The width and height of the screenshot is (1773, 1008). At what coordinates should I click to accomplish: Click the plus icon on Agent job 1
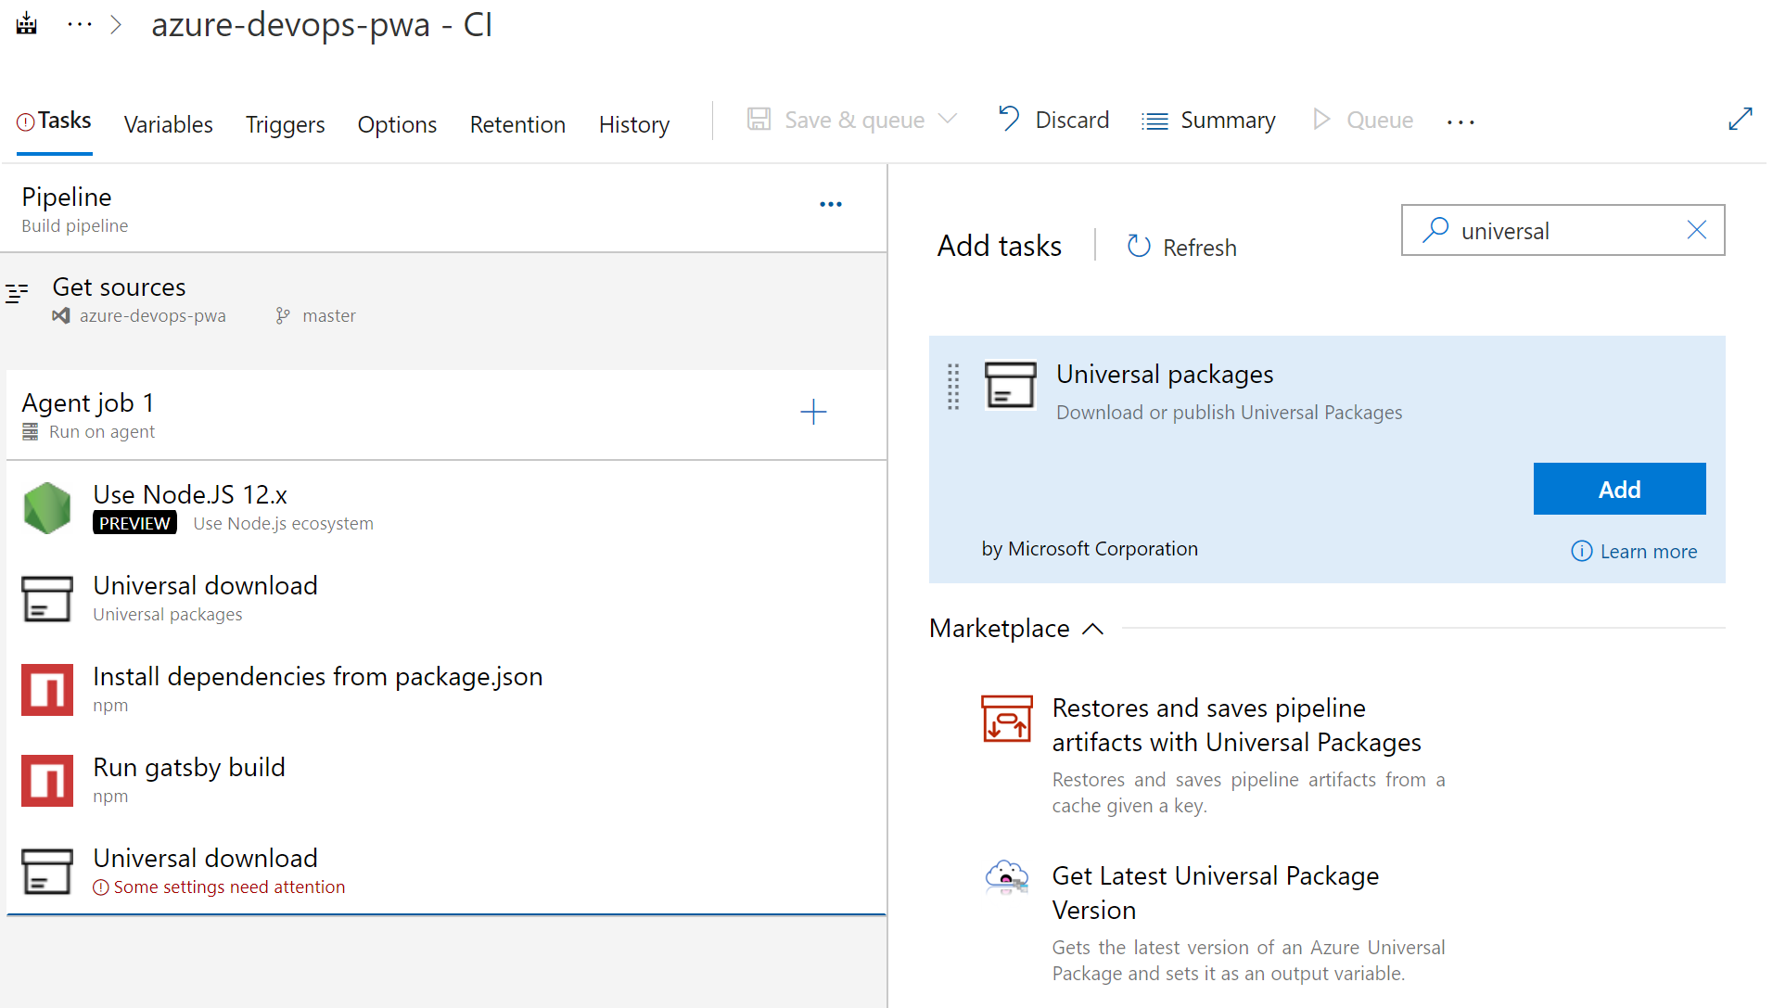812,412
